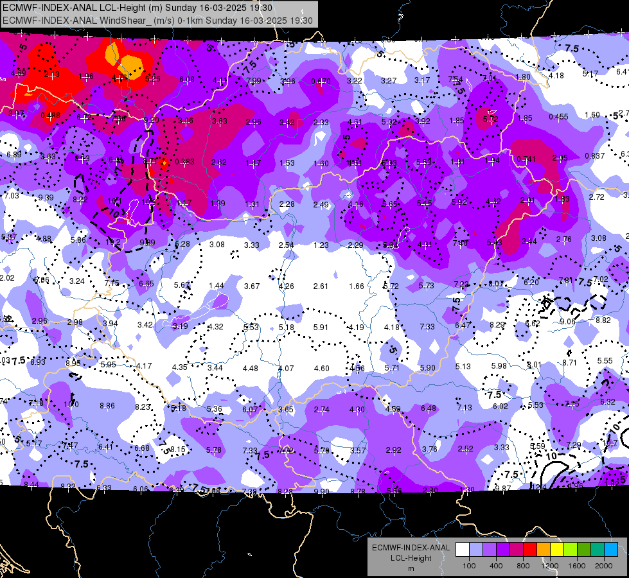This screenshot has width=629, height=578.
Task: Click legend scale value 800
Action: [523, 566]
